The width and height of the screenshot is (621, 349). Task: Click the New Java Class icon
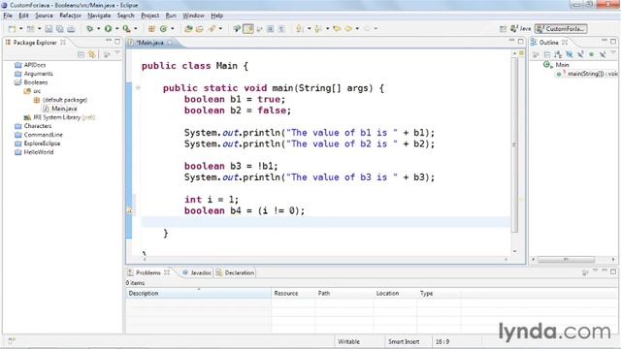pos(163,28)
